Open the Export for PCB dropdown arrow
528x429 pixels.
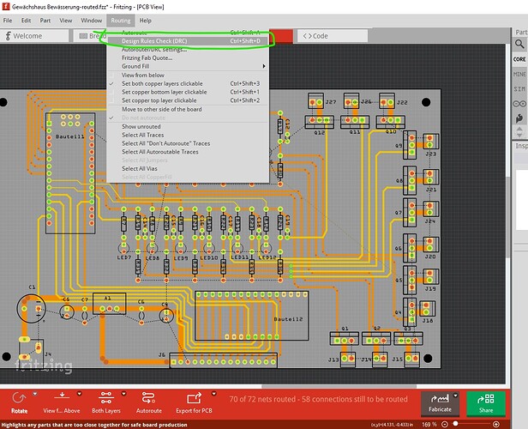click(213, 394)
